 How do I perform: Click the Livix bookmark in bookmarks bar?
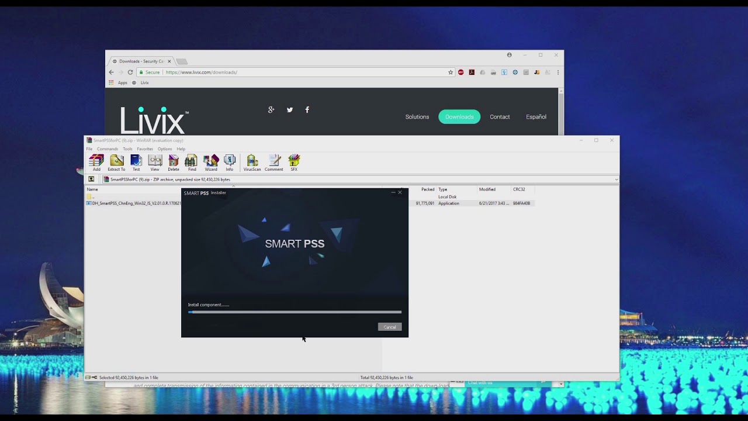pyautogui.click(x=141, y=82)
